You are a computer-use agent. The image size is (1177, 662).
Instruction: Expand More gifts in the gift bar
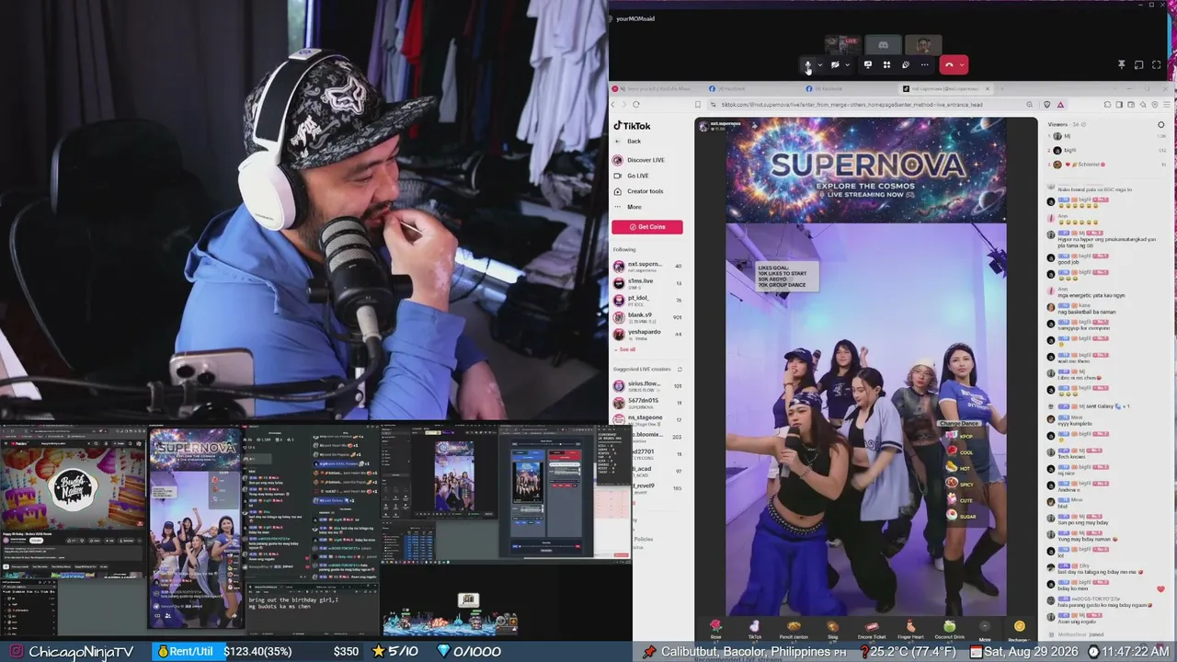tap(985, 630)
